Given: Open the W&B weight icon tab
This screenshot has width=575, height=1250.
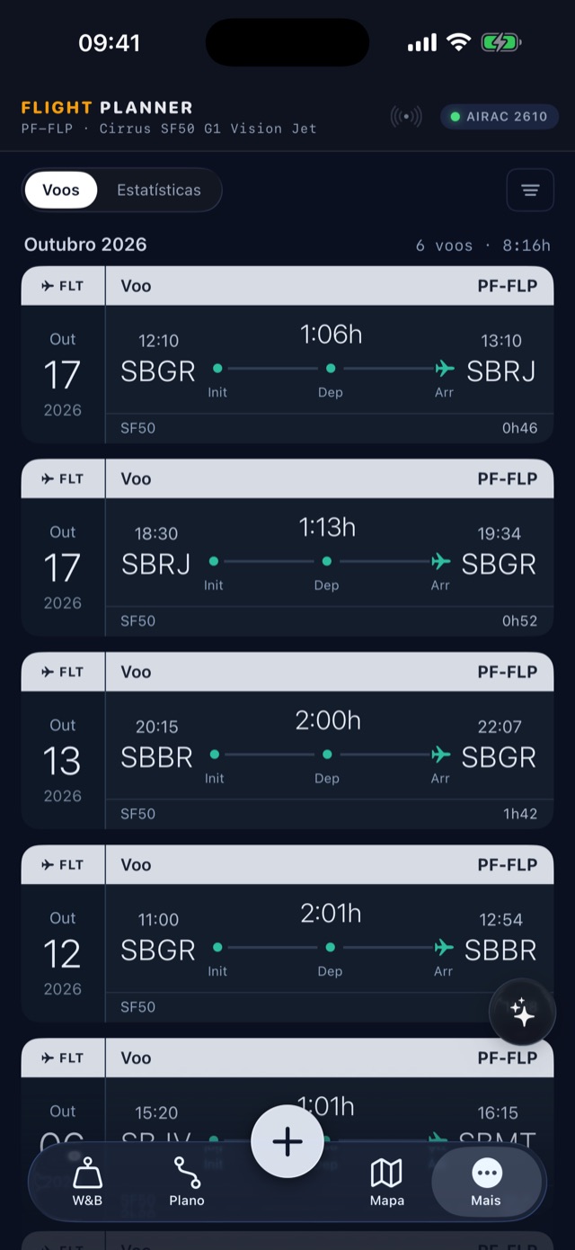Looking at the screenshot, I should tap(87, 1182).
